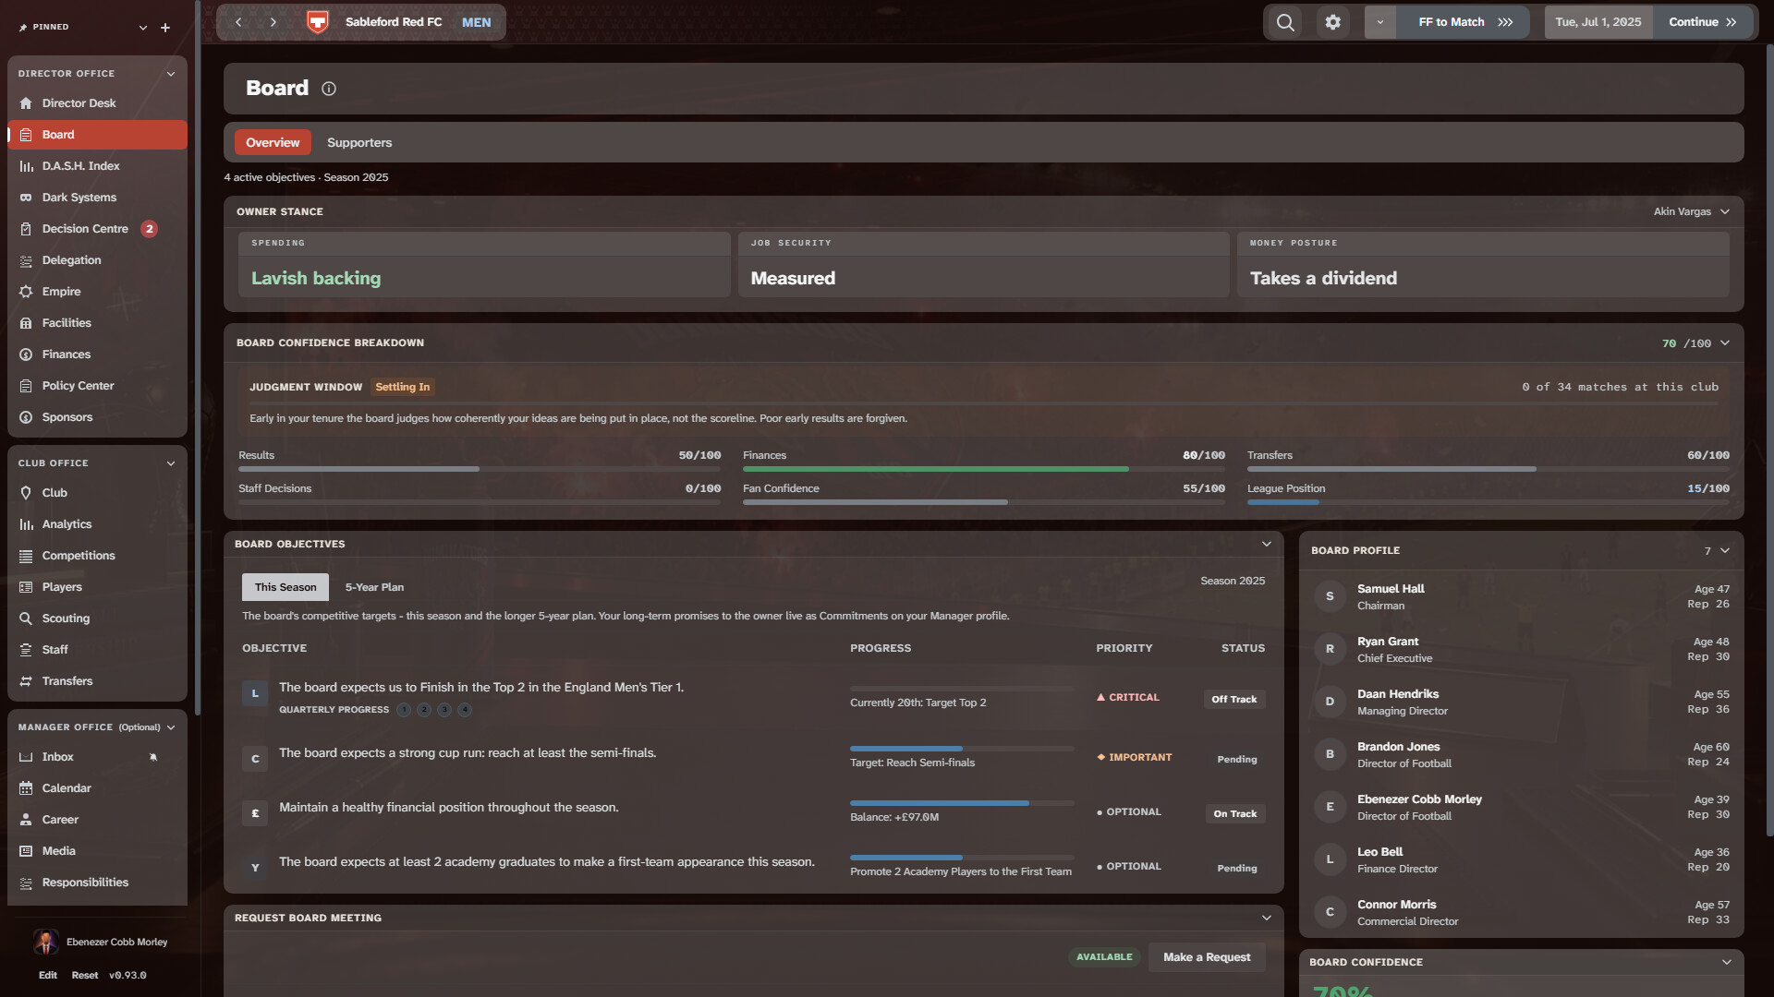This screenshot has height=997, width=1774.
Task: Click the Reset link at bottom left
Action: click(85, 975)
